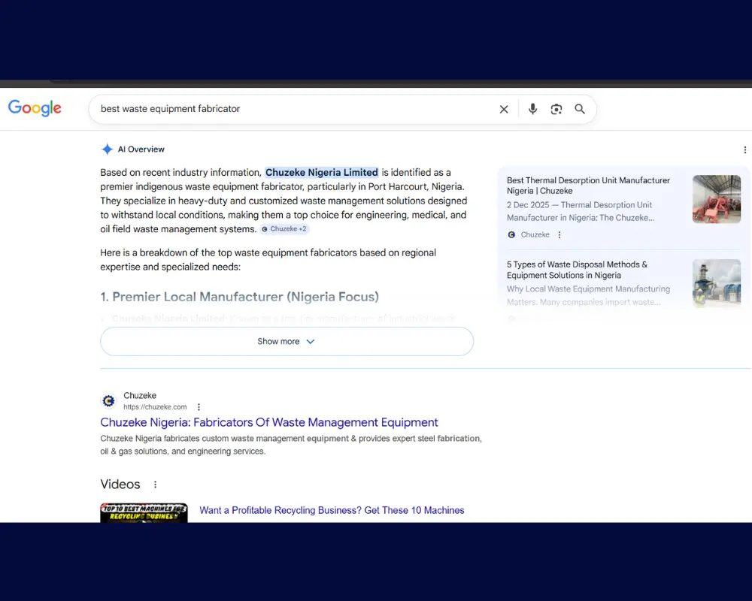Screen dimensions: 752x601
Task: Click 'Why Local Waste Equipment Manufacturing' snippet
Action: pyautogui.click(x=589, y=296)
